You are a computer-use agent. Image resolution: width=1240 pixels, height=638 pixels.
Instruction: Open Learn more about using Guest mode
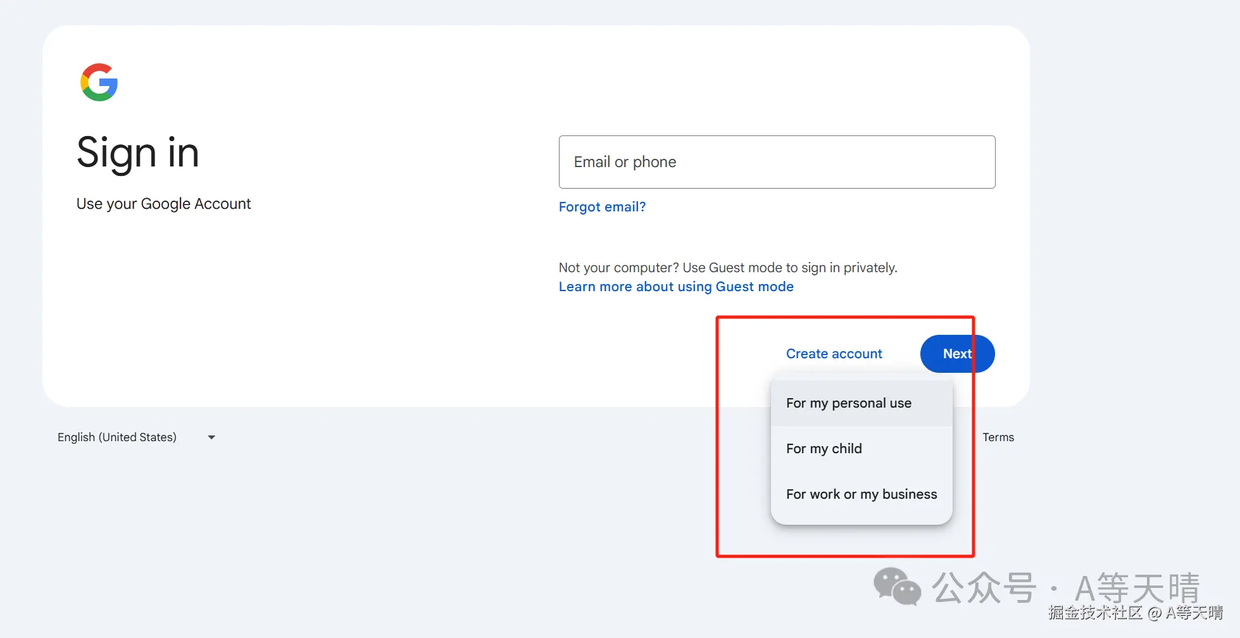(675, 287)
